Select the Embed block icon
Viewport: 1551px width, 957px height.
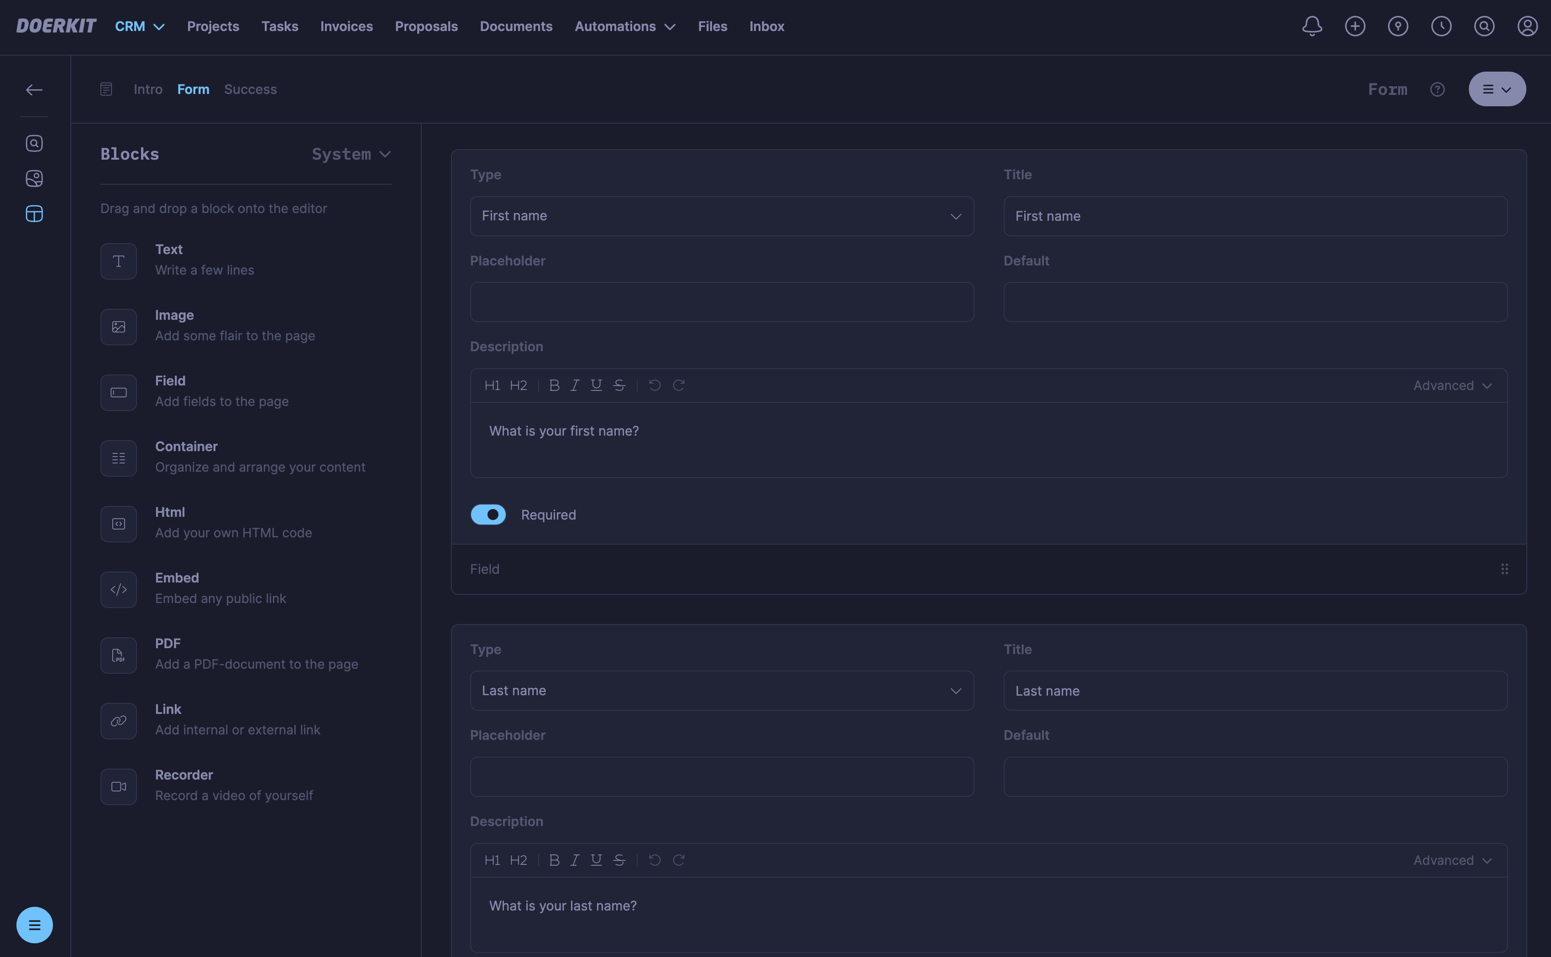pos(118,589)
